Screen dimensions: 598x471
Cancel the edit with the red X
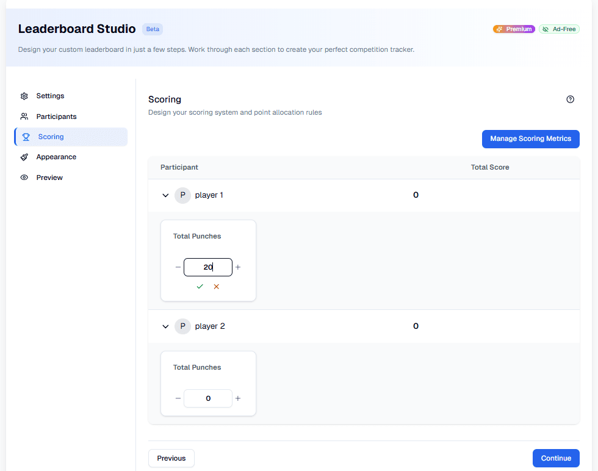pyautogui.click(x=217, y=286)
